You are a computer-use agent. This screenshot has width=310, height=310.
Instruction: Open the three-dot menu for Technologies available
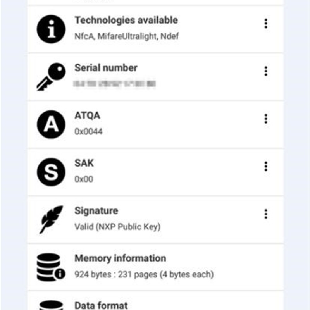pos(266,24)
